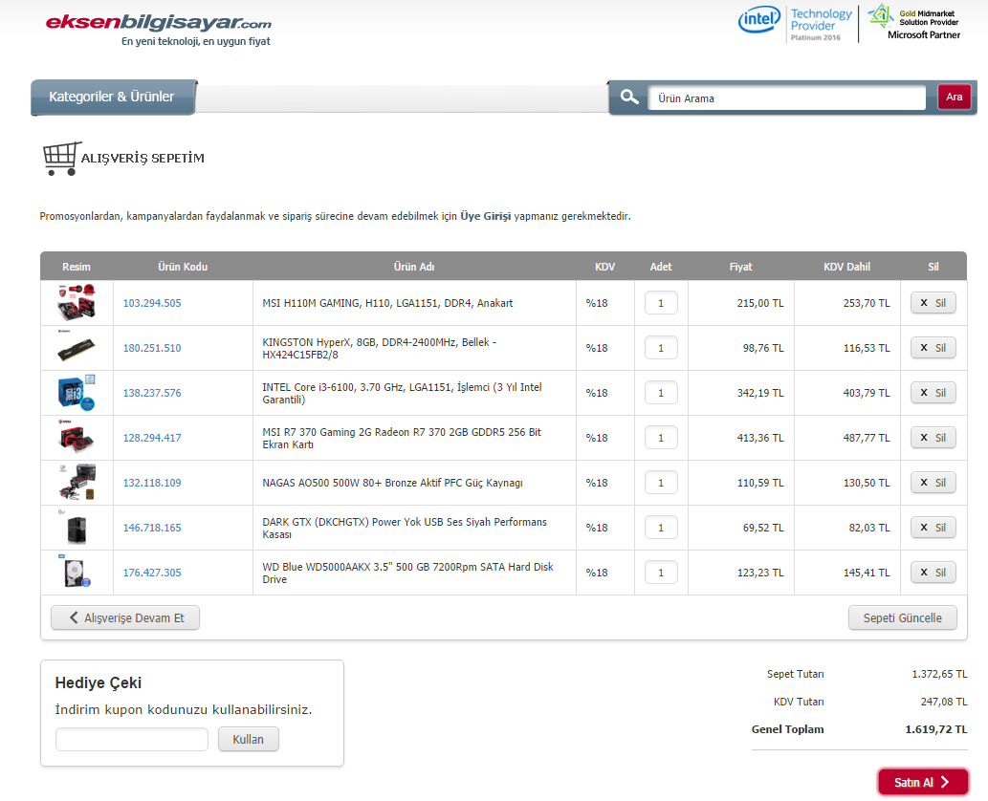
Task: Open product code 128.294.417
Action: tap(152, 438)
